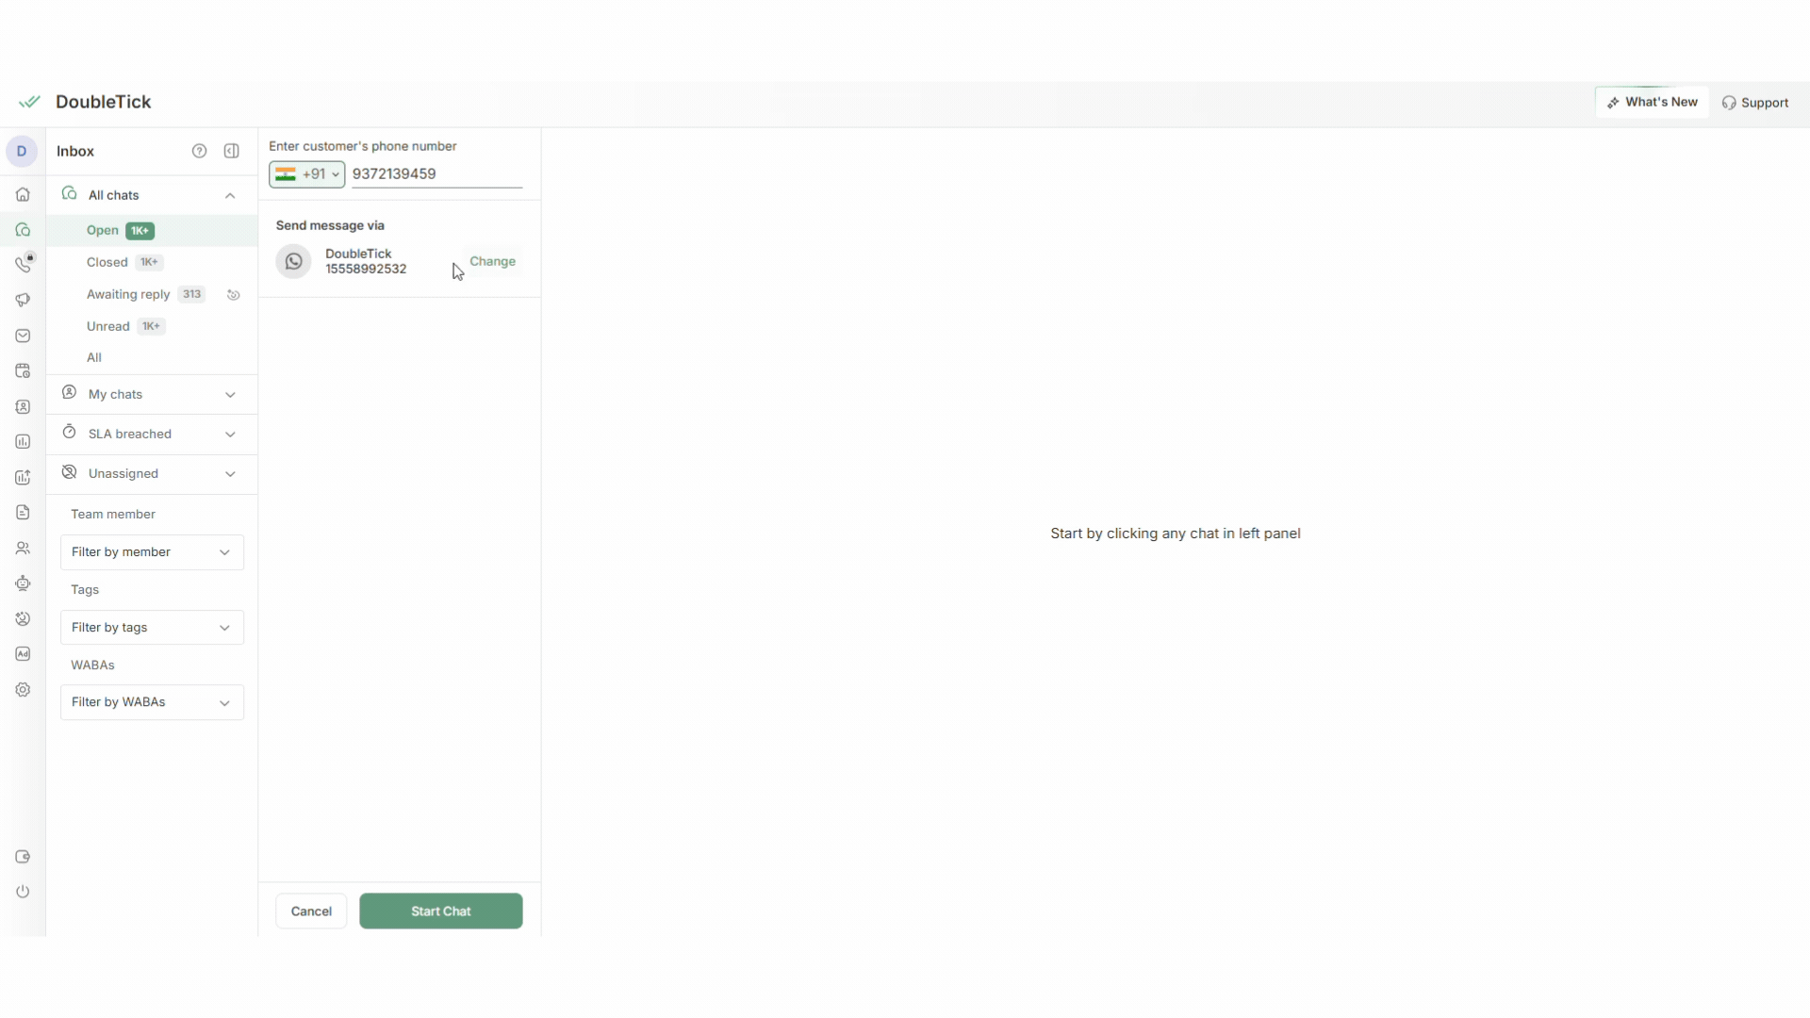Click the icon beside Awaiting reply
The image size is (1810, 1018).
(x=234, y=295)
